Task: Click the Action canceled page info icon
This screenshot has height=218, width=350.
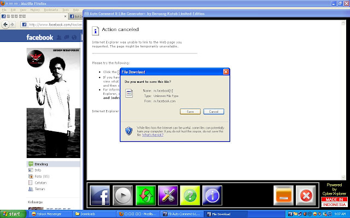Action: click(96, 31)
